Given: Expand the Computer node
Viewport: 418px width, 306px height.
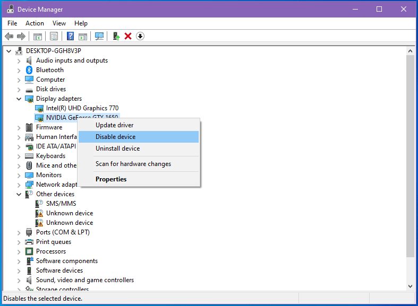Looking at the screenshot, I should (x=19, y=80).
